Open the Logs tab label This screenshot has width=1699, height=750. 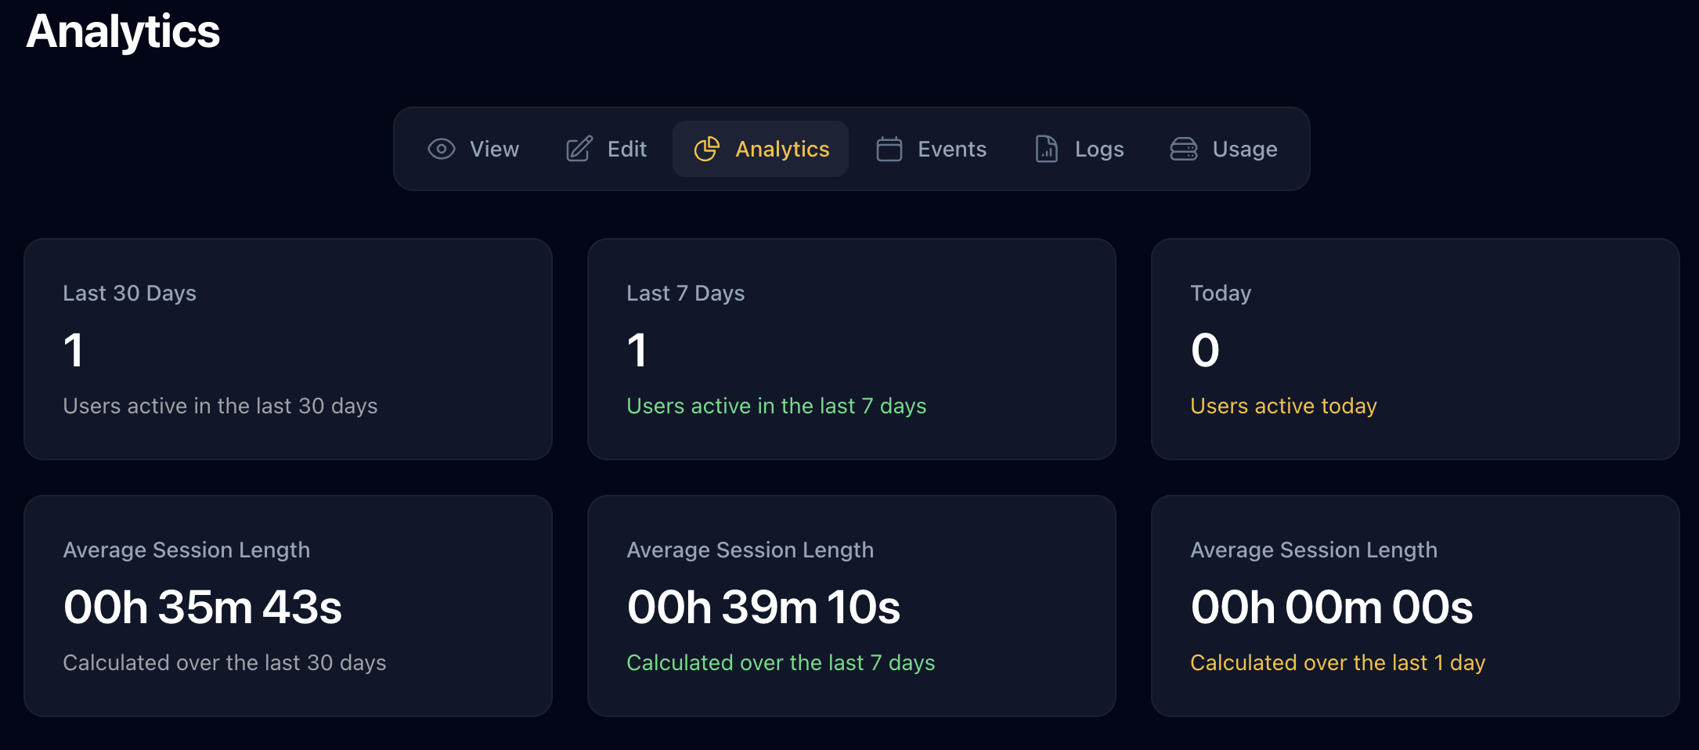(1099, 149)
